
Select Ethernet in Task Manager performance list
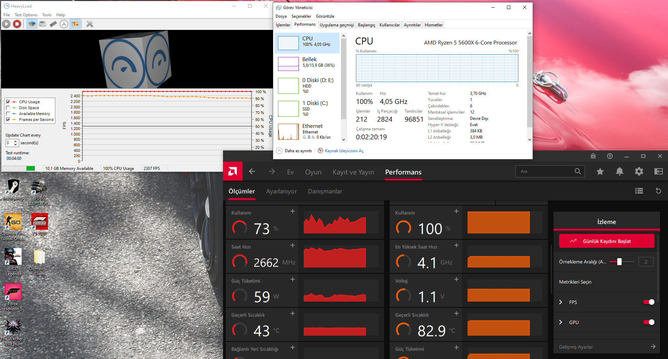coord(308,132)
